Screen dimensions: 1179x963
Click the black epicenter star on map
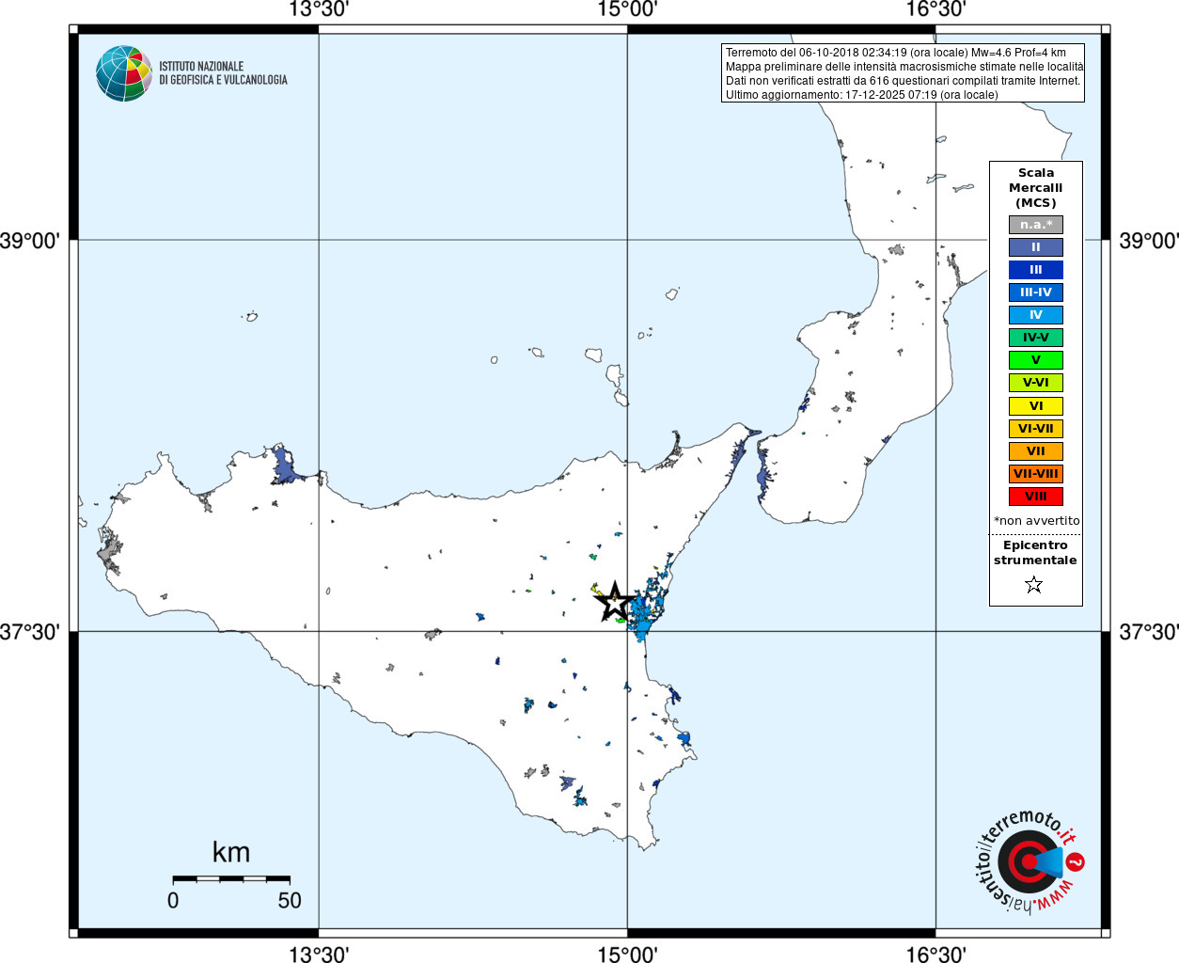(x=614, y=602)
